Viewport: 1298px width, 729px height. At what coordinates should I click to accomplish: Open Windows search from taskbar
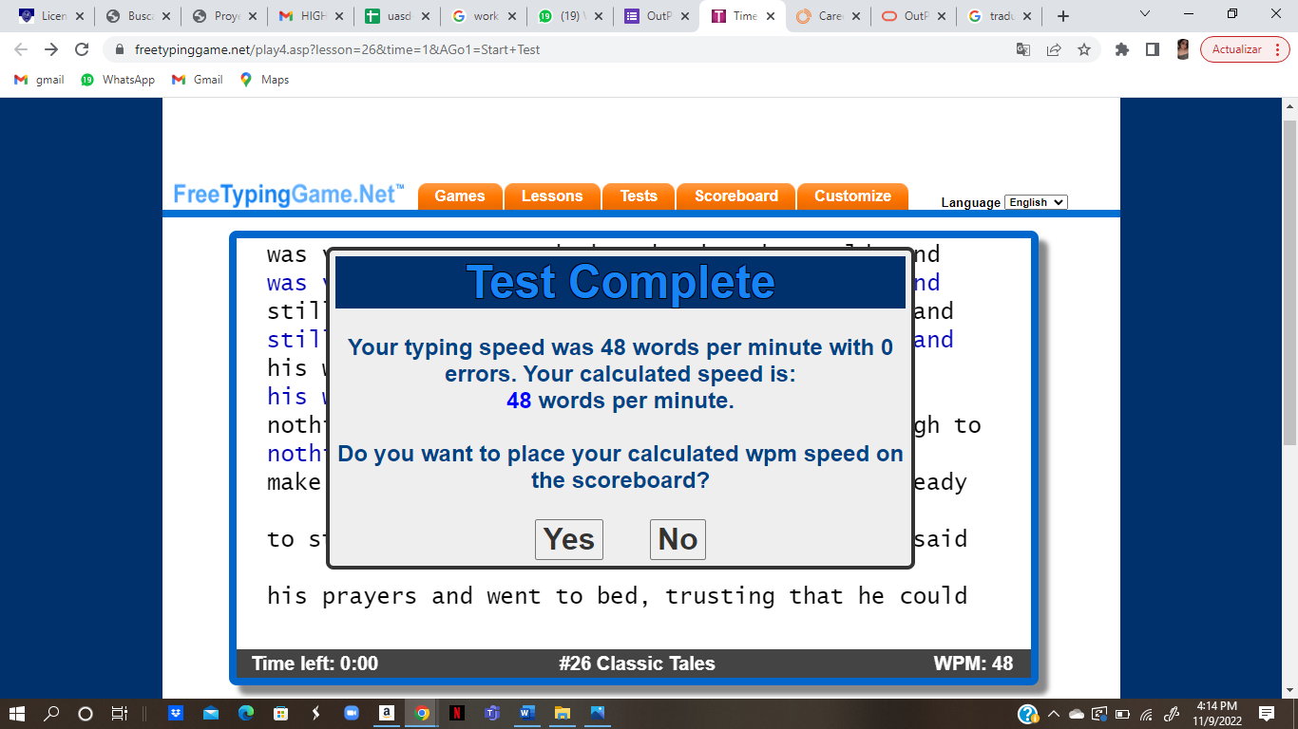[52, 713]
